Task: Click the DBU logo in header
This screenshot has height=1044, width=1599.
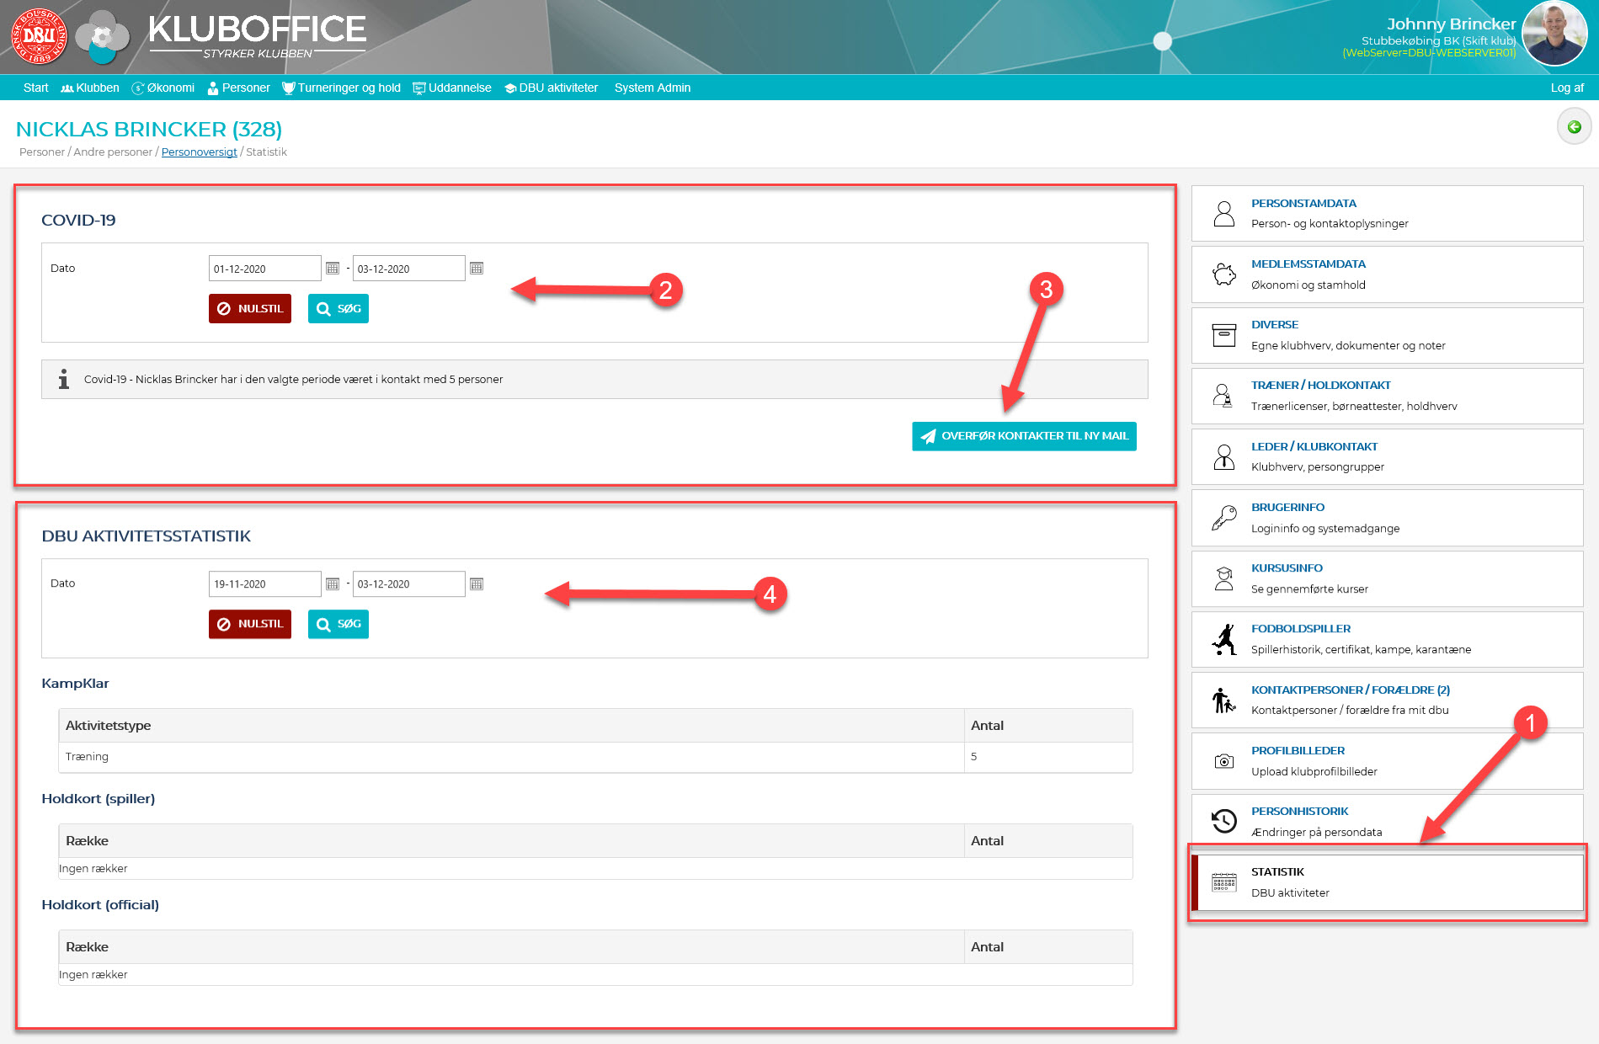Action: coord(39,36)
